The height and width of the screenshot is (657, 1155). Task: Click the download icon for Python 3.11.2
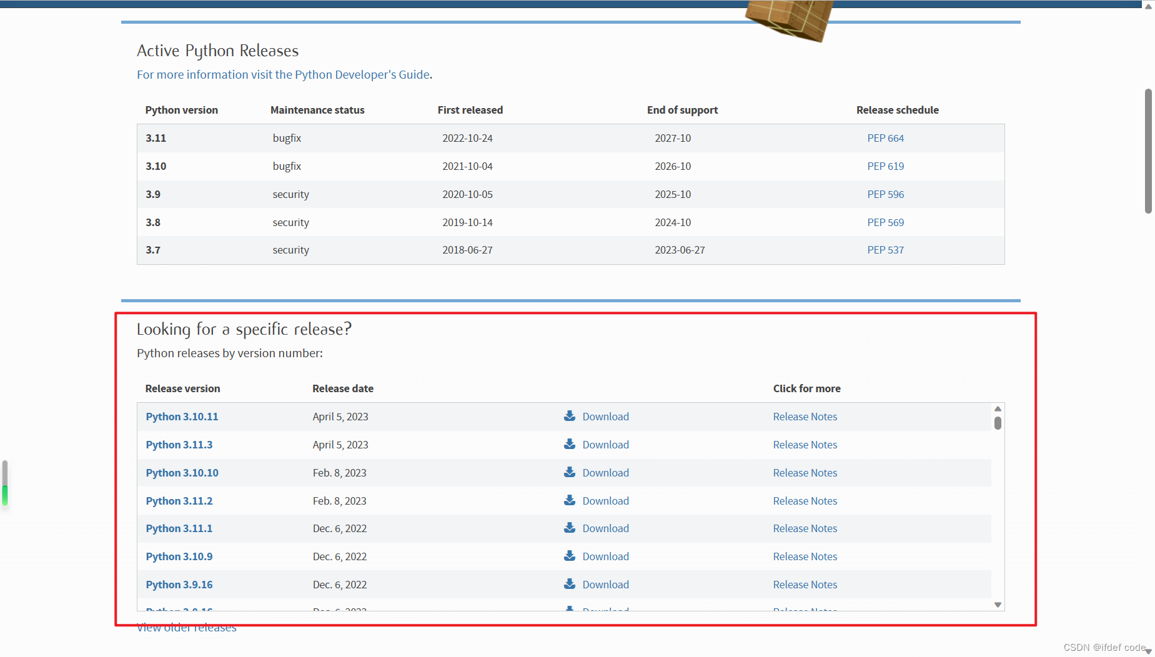[x=569, y=500]
